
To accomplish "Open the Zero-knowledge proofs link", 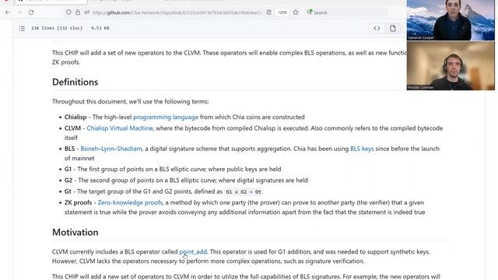I will coord(130,202).
